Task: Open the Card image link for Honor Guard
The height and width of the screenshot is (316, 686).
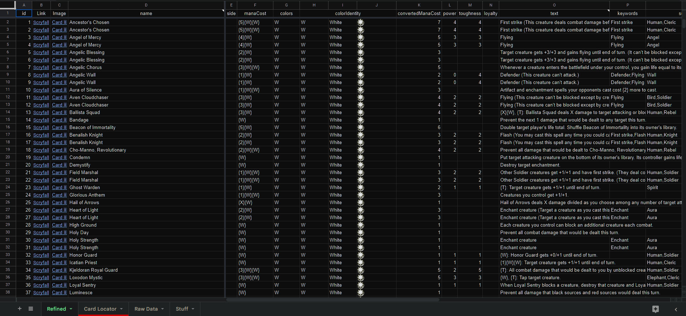Action: point(59,255)
